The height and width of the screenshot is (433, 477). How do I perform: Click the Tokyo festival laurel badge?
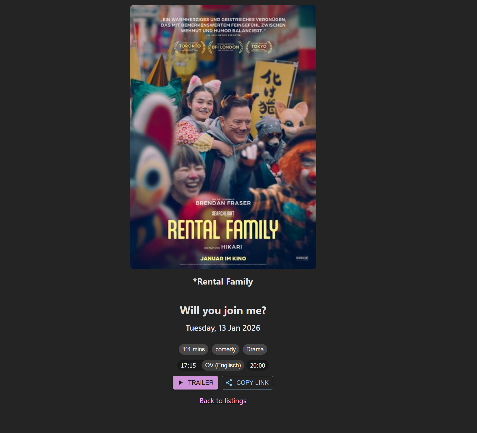click(259, 47)
